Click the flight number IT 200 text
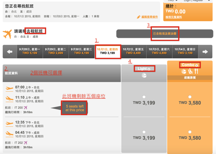Viewport: 216px width, 154px height. 19,107
